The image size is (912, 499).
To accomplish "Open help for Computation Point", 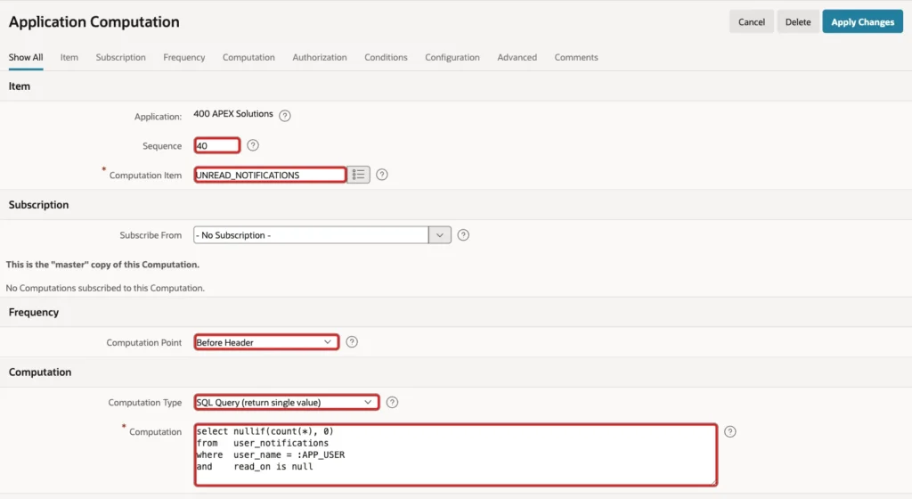I will (352, 342).
